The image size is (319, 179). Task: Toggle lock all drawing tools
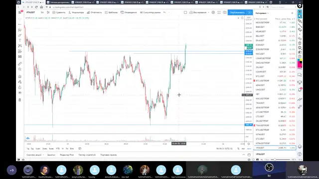coord(20,88)
